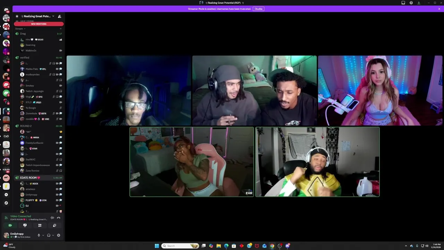The height and width of the screenshot is (250, 444).
Task: Open the Windows Start menu
Action: [157, 246]
